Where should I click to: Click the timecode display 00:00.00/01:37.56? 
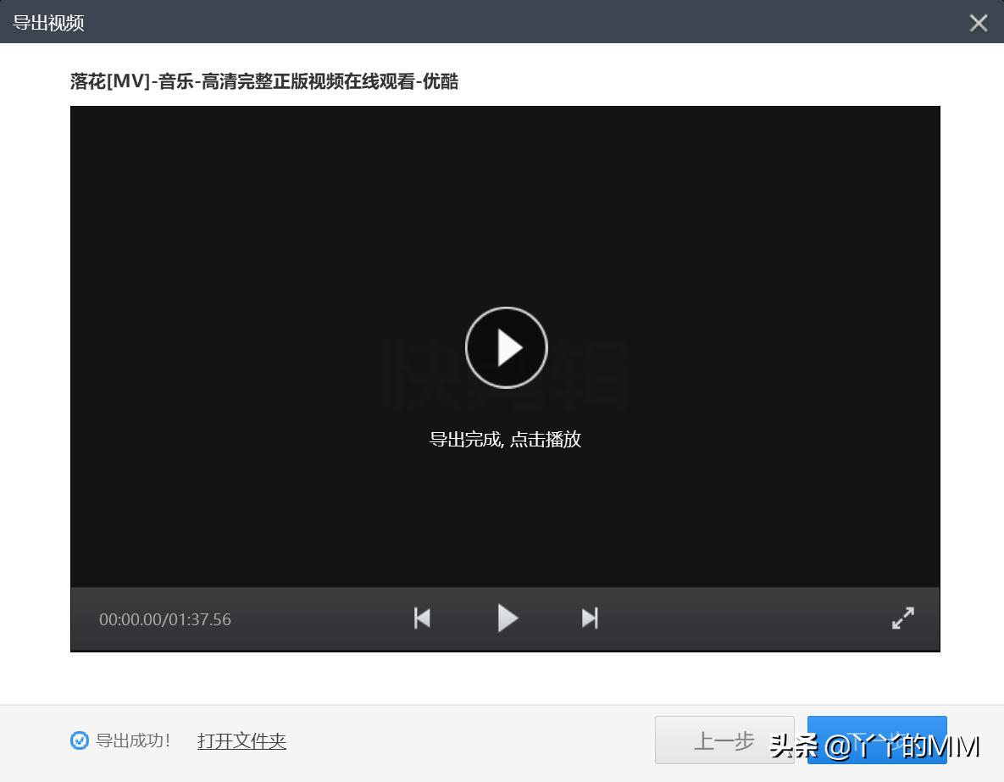pos(165,618)
